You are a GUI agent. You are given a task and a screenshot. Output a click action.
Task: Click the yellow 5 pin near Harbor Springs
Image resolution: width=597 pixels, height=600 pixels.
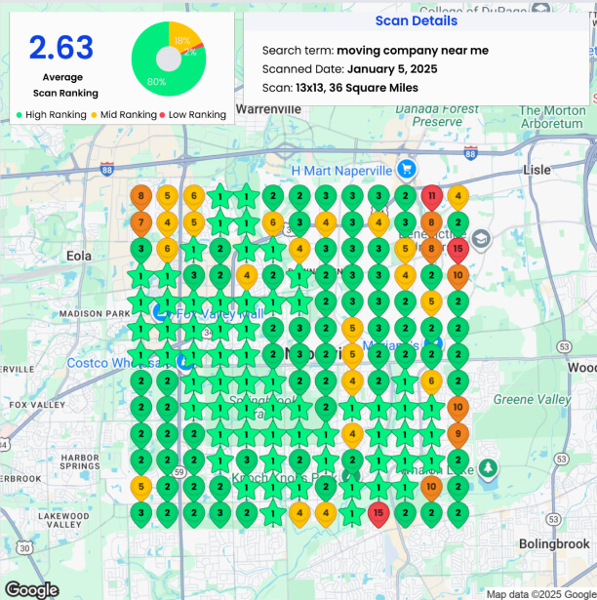tap(141, 488)
